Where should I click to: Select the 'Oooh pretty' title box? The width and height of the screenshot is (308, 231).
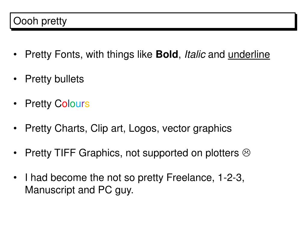coord(153,21)
